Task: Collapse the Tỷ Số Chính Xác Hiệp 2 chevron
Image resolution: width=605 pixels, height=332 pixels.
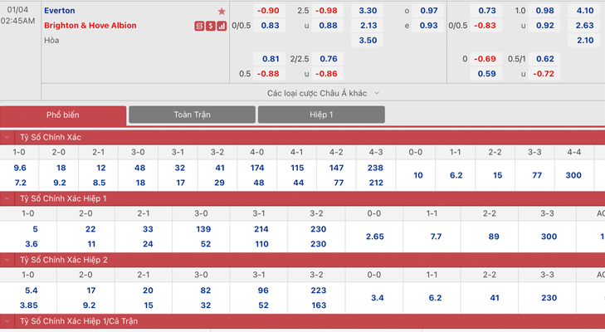Action: click(7, 260)
